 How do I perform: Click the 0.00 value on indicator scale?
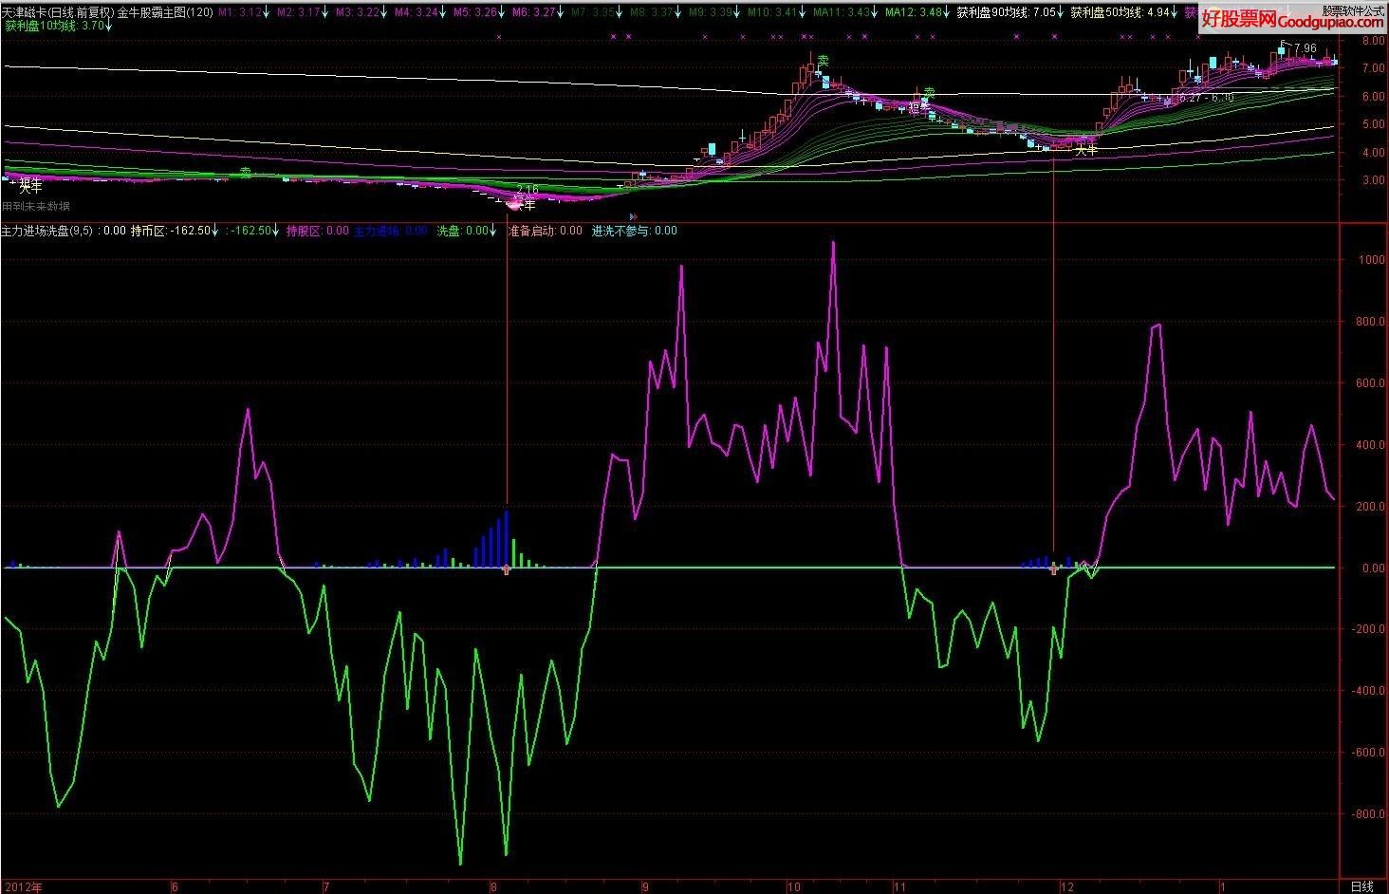pos(1372,568)
